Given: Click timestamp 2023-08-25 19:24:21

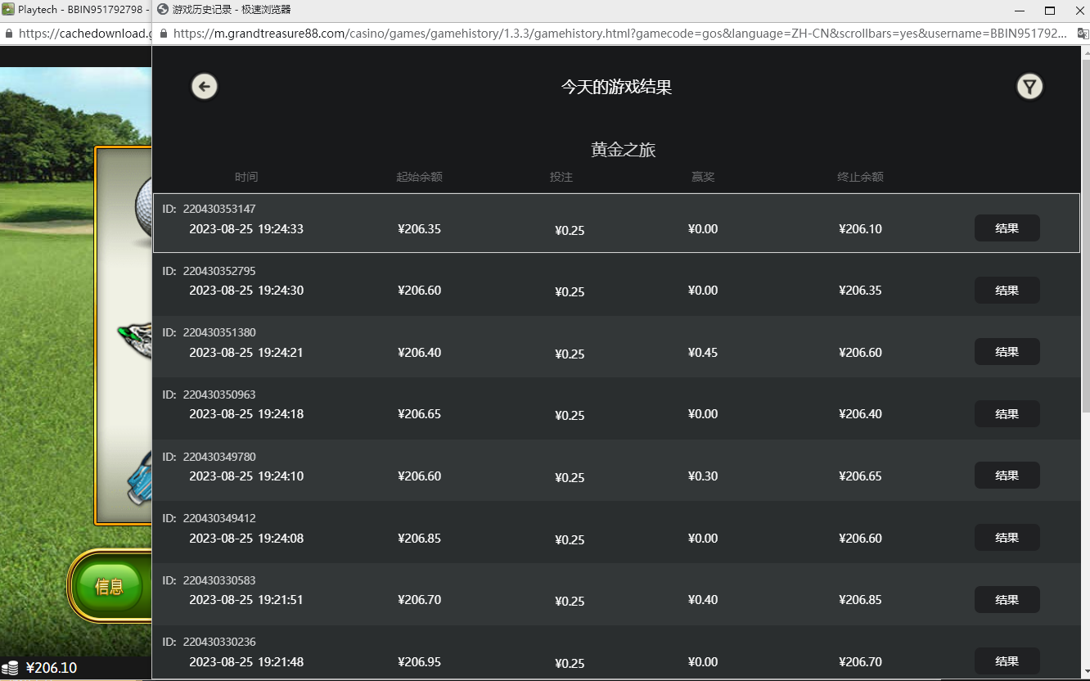Looking at the screenshot, I should pos(246,353).
